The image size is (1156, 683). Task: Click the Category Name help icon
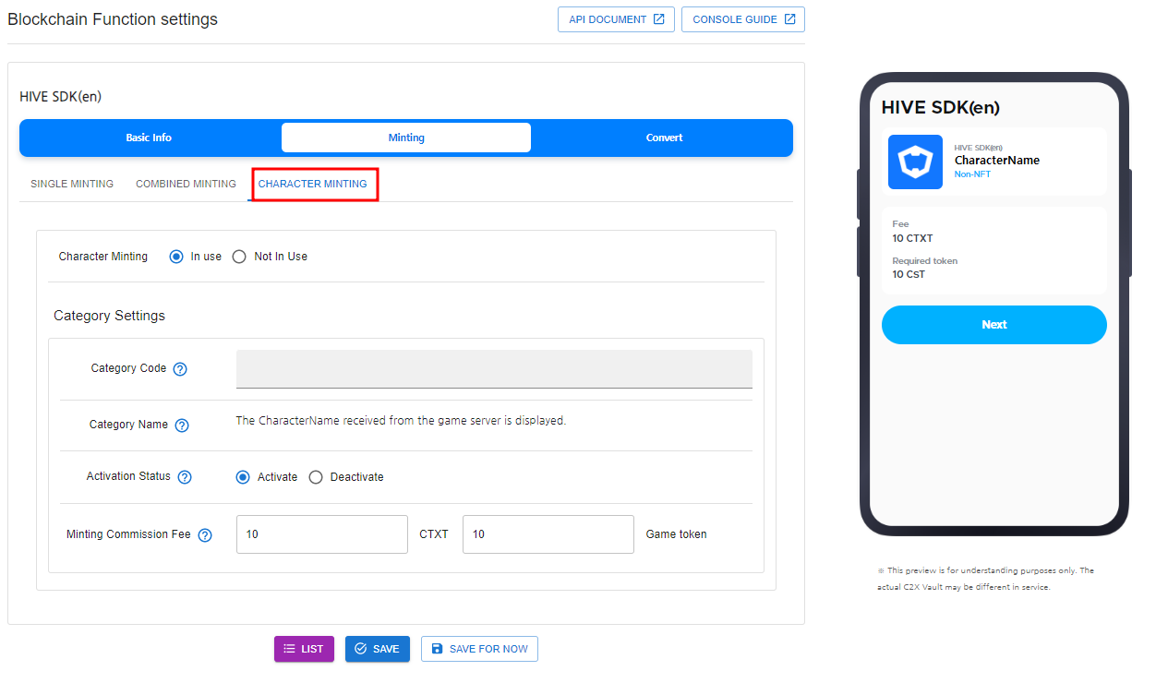coord(182,425)
